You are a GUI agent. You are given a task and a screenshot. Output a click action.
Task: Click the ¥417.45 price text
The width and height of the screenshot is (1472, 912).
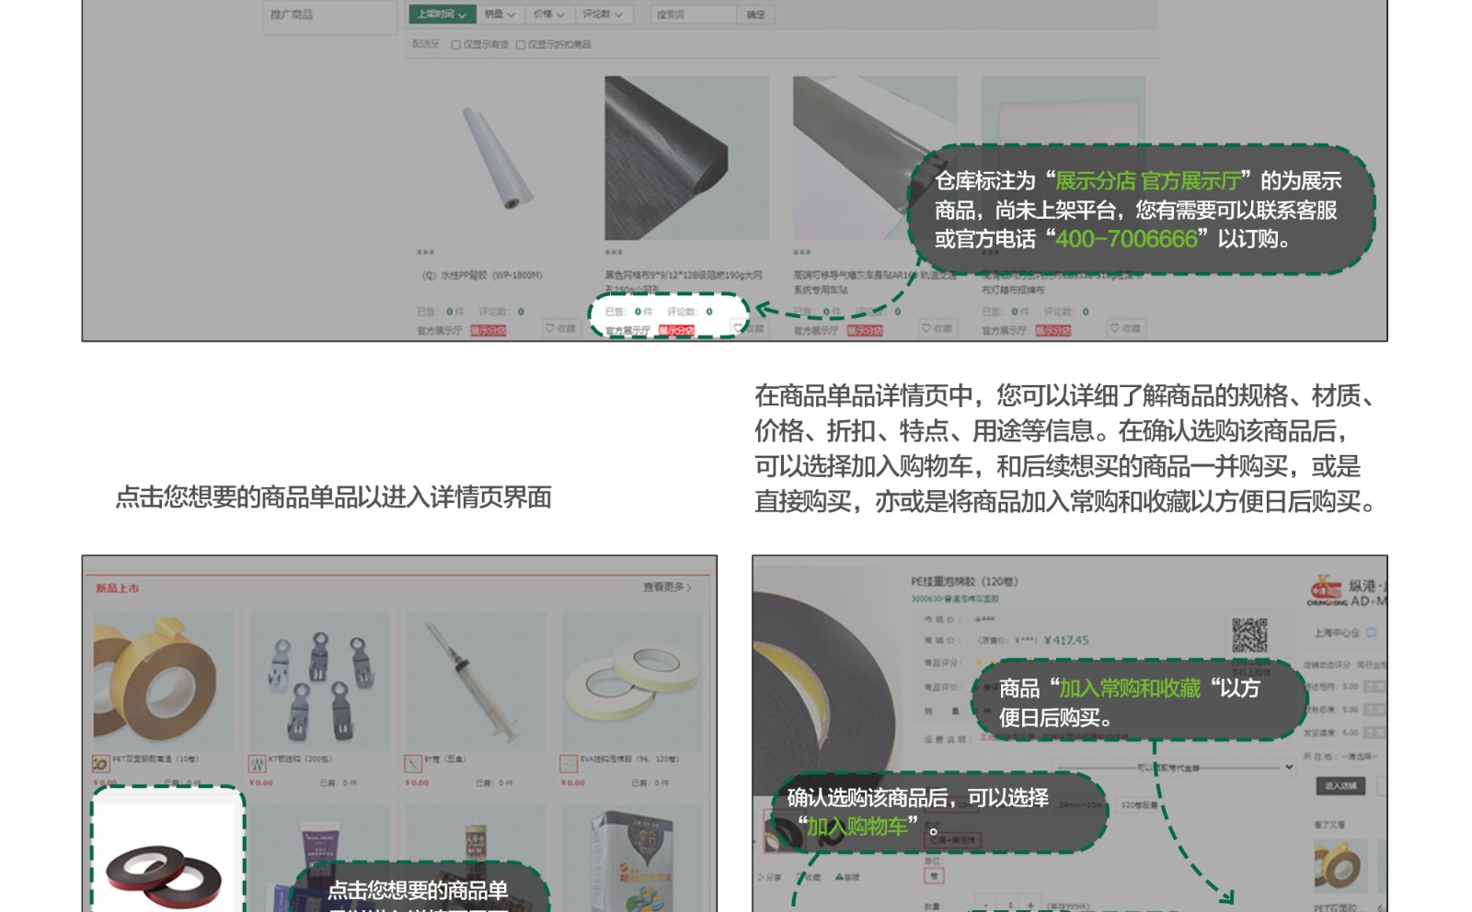coord(1066,640)
